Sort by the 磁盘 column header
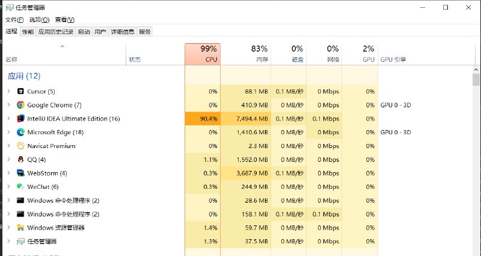The width and height of the screenshot is (481, 256). tap(289, 54)
